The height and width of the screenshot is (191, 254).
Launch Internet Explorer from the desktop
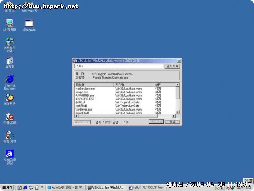[10, 83]
